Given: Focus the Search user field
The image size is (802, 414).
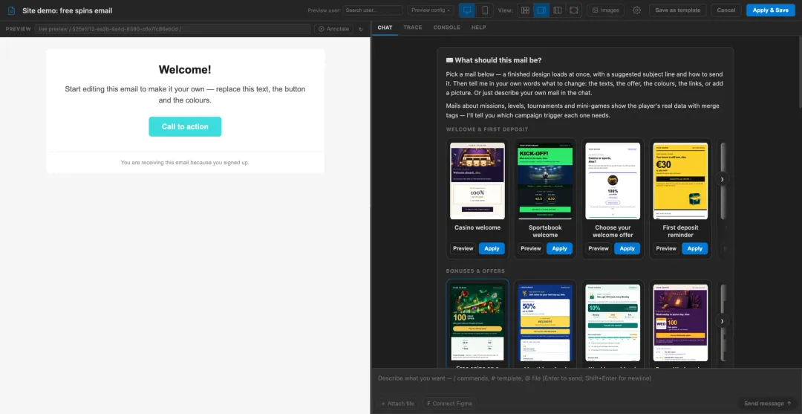Looking at the screenshot, I should tap(373, 10).
